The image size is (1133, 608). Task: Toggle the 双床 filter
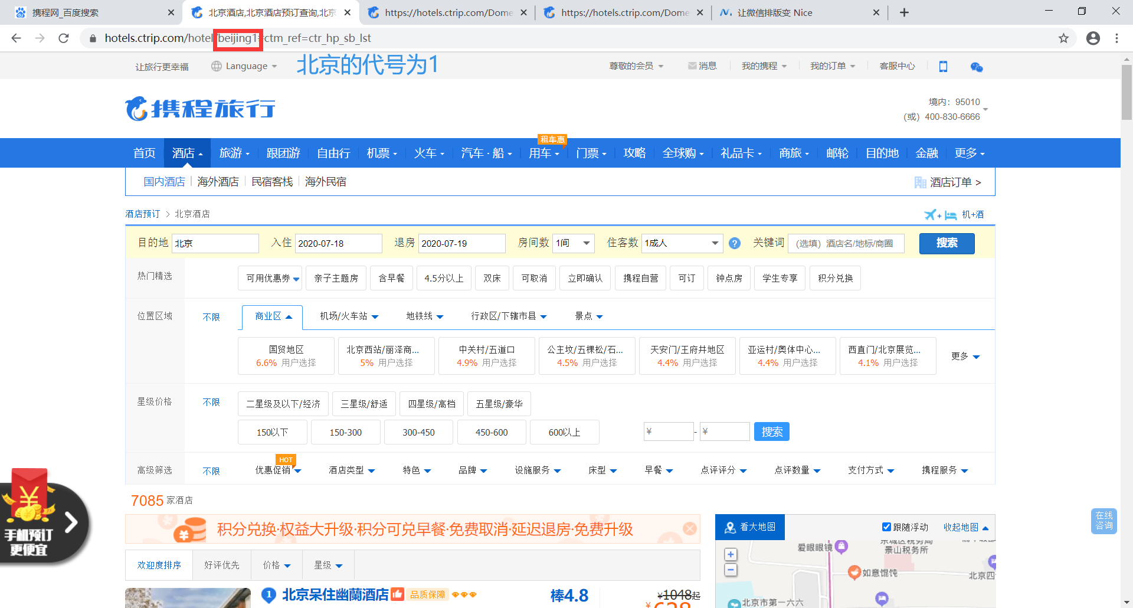coord(492,278)
